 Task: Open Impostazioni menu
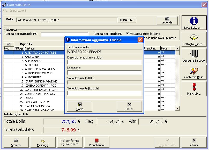[x=18, y=11]
